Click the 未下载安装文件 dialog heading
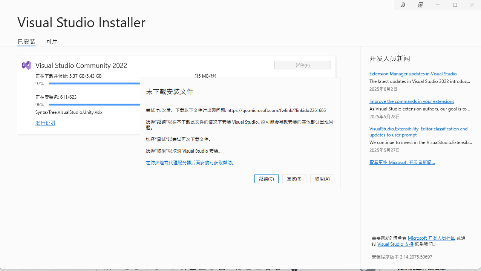Image resolution: width=481 pixels, height=271 pixels. 170,92
